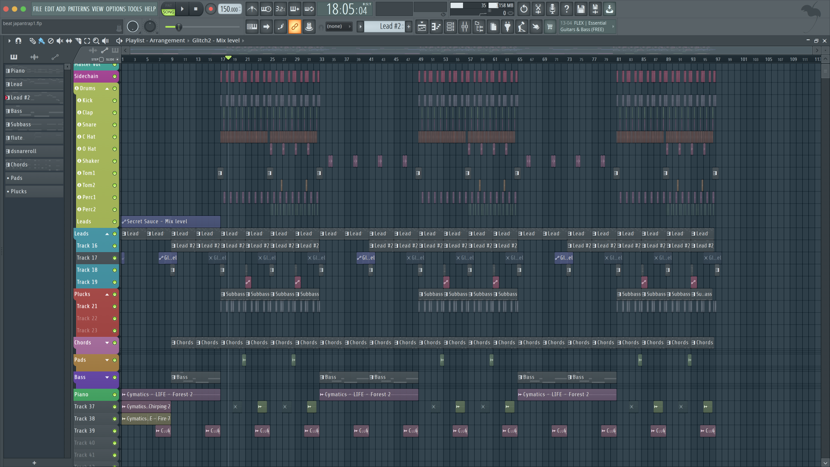Select the playlist paint brush tool
The height and width of the screenshot is (467, 830).
pyautogui.click(x=41, y=41)
